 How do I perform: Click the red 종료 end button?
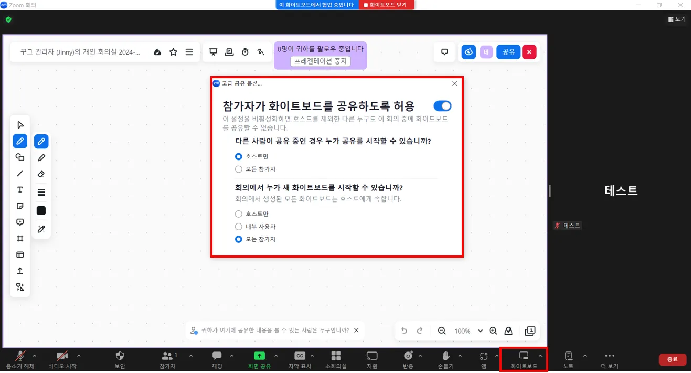673,359
